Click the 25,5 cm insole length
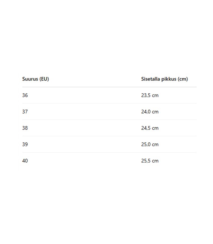The image size is (213, 244). coord(150,161)
